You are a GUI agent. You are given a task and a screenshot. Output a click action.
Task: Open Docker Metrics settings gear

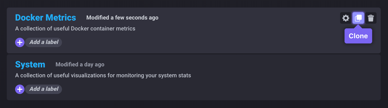pos(346,18)
